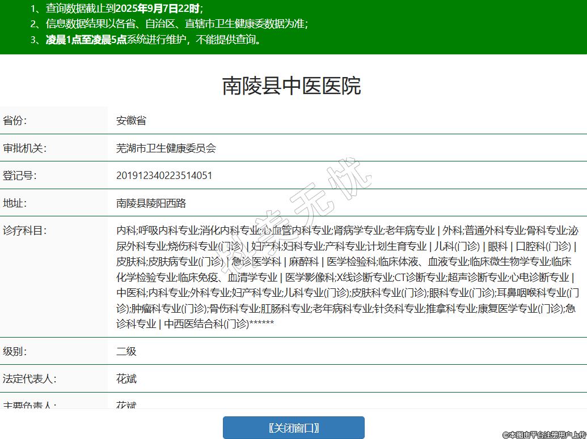Viewport: 587px width, 439px height.
Task: Click the notice line mentioning 卫生健康委数据为准
Action: pos(169,24)
